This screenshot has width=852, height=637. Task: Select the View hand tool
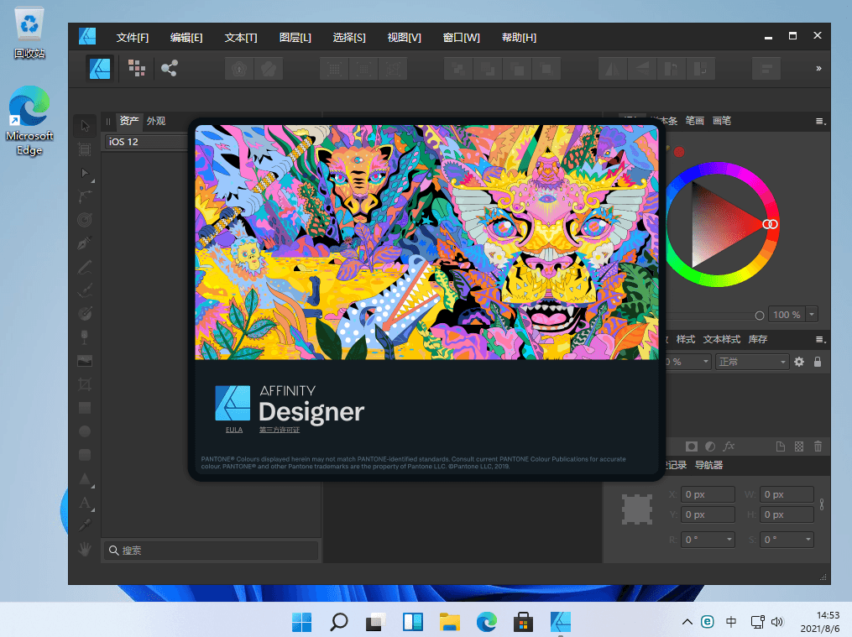[85, 549]
